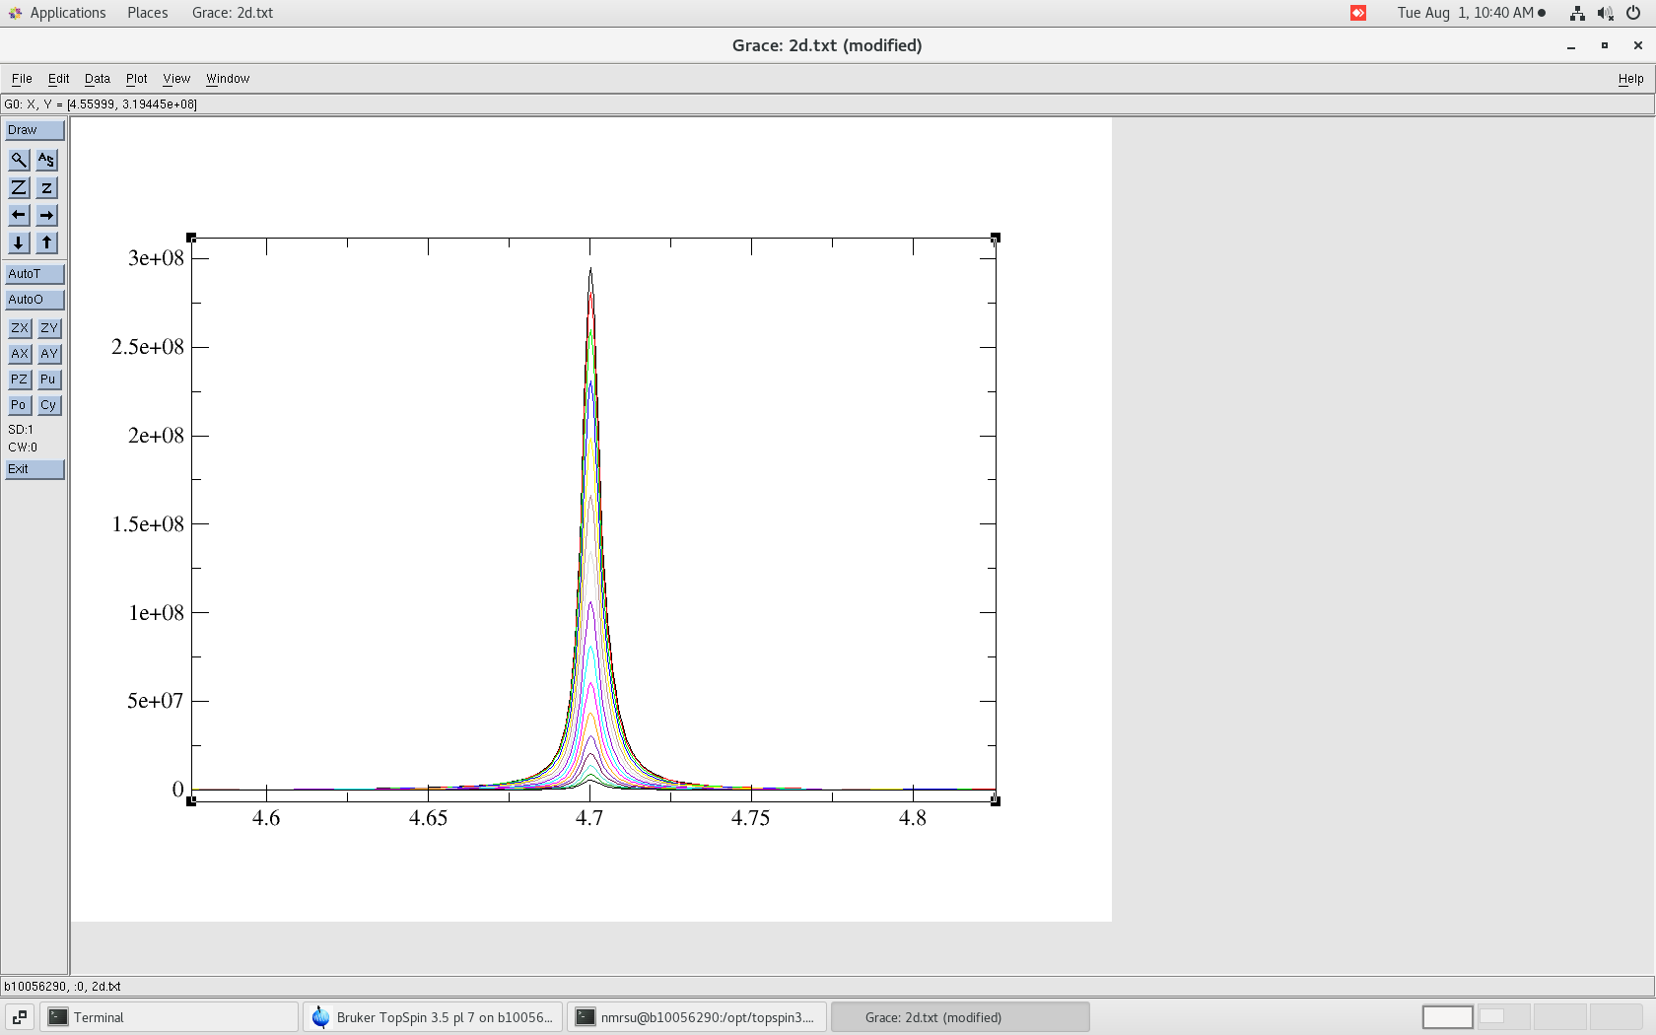Select the first workspace in switcher

1447,1017
